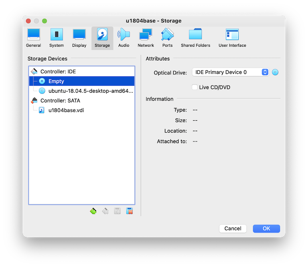Switch to Display settings
Image resolution: width=308 pixels, height=267 pixels.
click(x=79, y=38)
